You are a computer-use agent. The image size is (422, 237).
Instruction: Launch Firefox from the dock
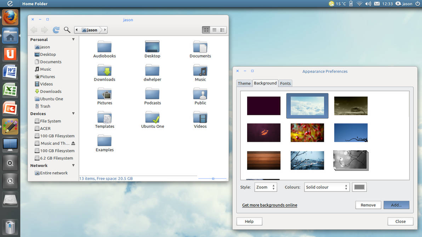click(10, 17)
